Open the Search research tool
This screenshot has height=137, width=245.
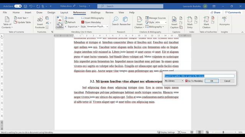point(116,21)
